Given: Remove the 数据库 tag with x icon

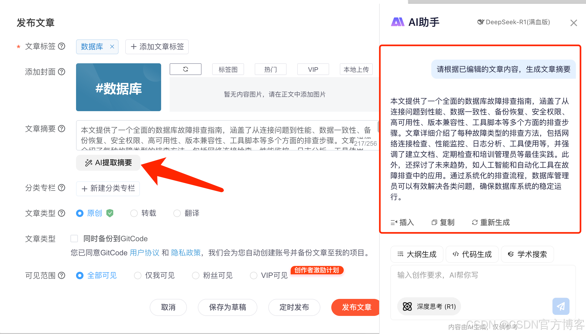Looking at the screenshot, I should point(112,47).
